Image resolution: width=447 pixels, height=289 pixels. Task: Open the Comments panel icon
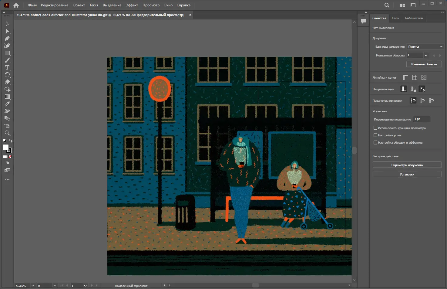coord(363,21)
